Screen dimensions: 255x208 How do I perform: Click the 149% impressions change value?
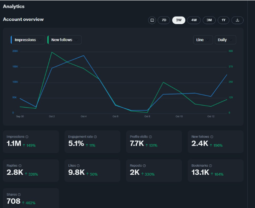pyautogui.click(x=31, y=145)
